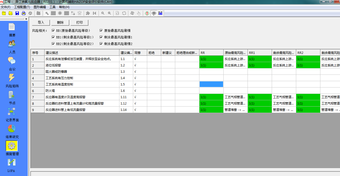This screenshot has height=176, width=340.
Task: Click the √ agree cell in row 4
Action: click(x=140, y=78)
